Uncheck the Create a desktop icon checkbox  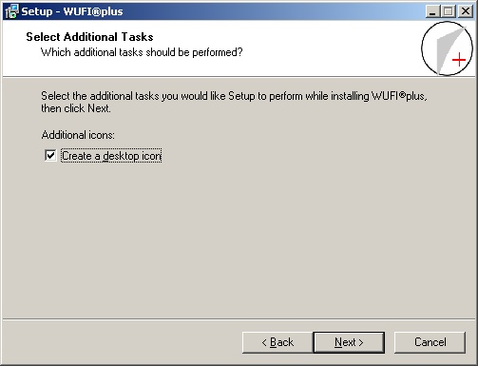(x=50, y=156)
